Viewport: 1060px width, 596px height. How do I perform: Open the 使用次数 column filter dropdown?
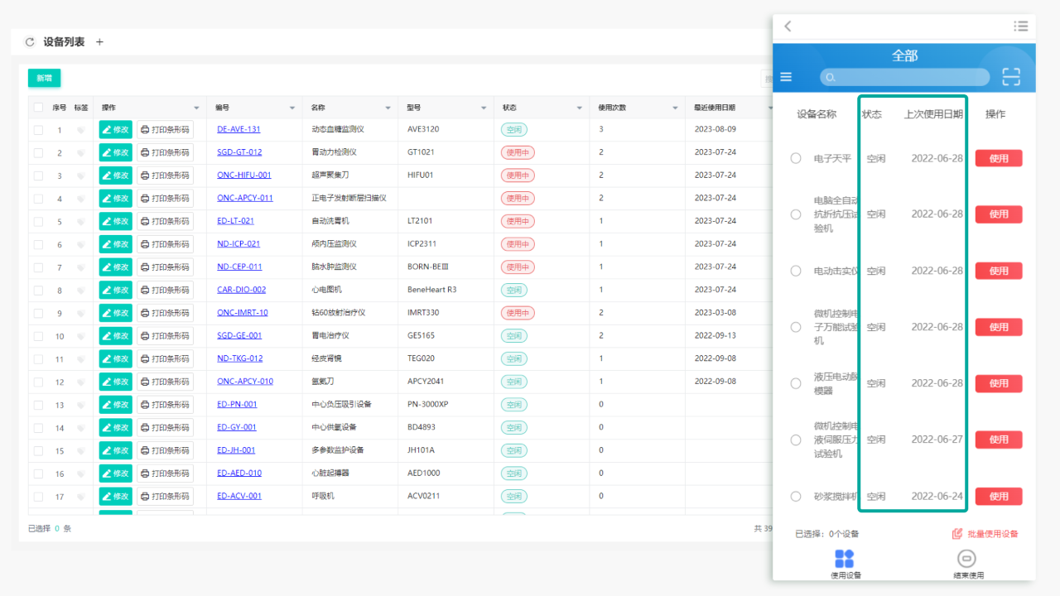[676, 108]
